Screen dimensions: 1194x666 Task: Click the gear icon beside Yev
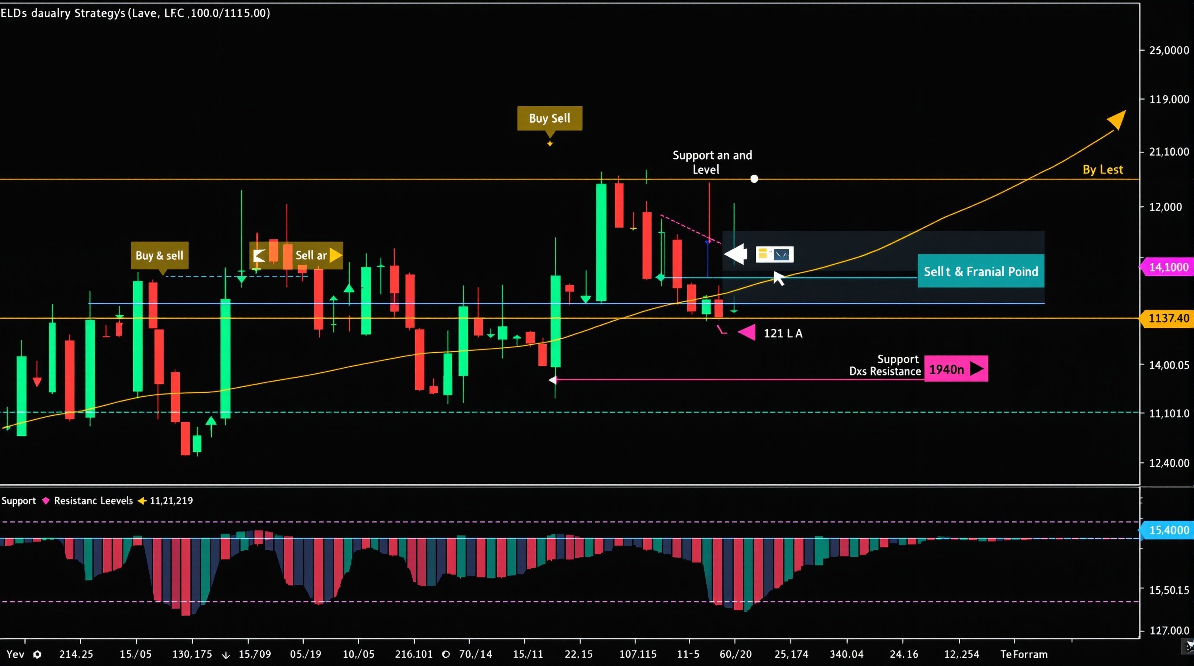pyautogui.click(x=38, y=654)
